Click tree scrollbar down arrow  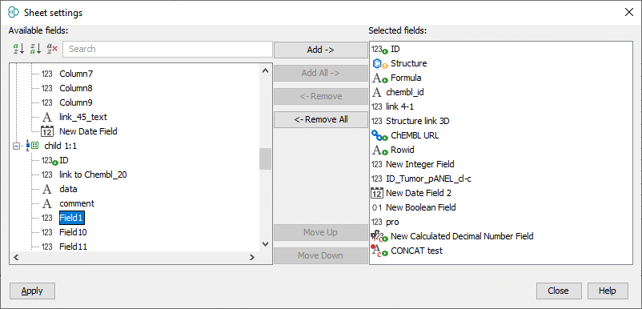265,244
